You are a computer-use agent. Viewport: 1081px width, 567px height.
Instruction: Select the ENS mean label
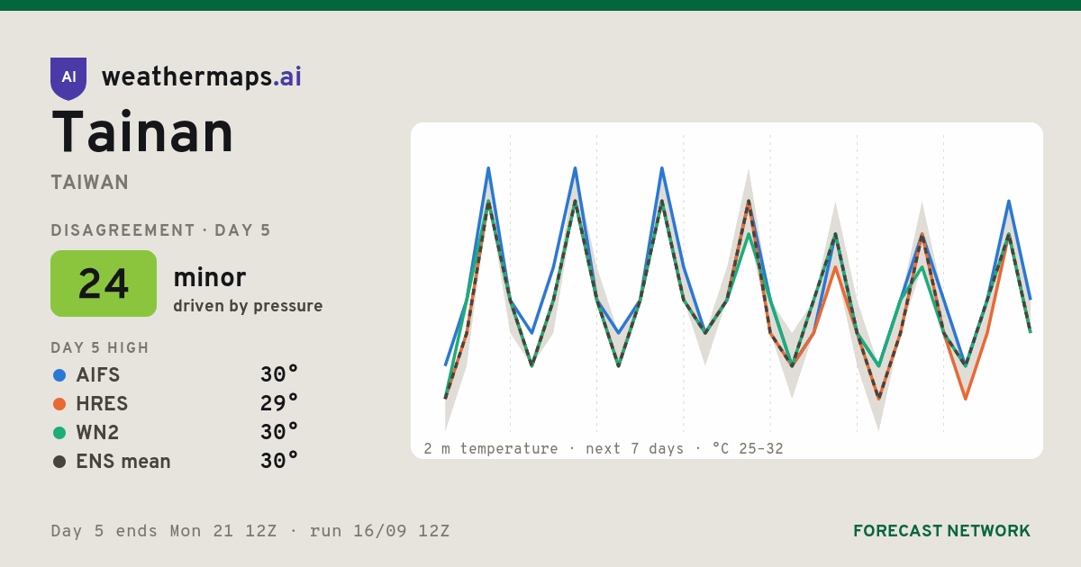click(123, 462)
